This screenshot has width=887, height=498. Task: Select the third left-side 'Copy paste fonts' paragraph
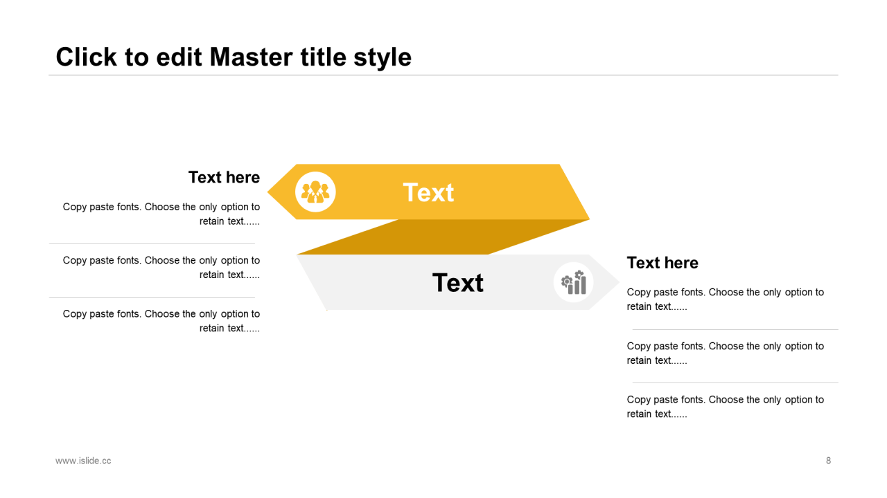(161, 321)
